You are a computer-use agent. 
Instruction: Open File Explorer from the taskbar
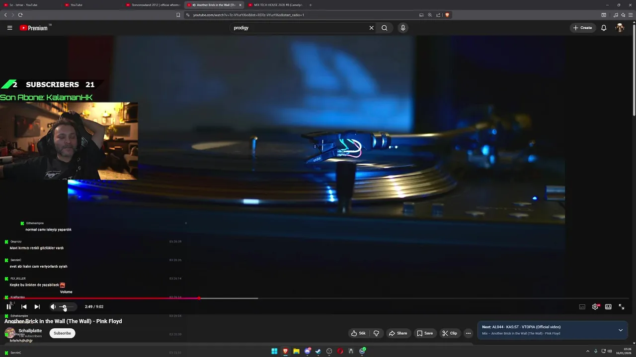click(296, 351)
